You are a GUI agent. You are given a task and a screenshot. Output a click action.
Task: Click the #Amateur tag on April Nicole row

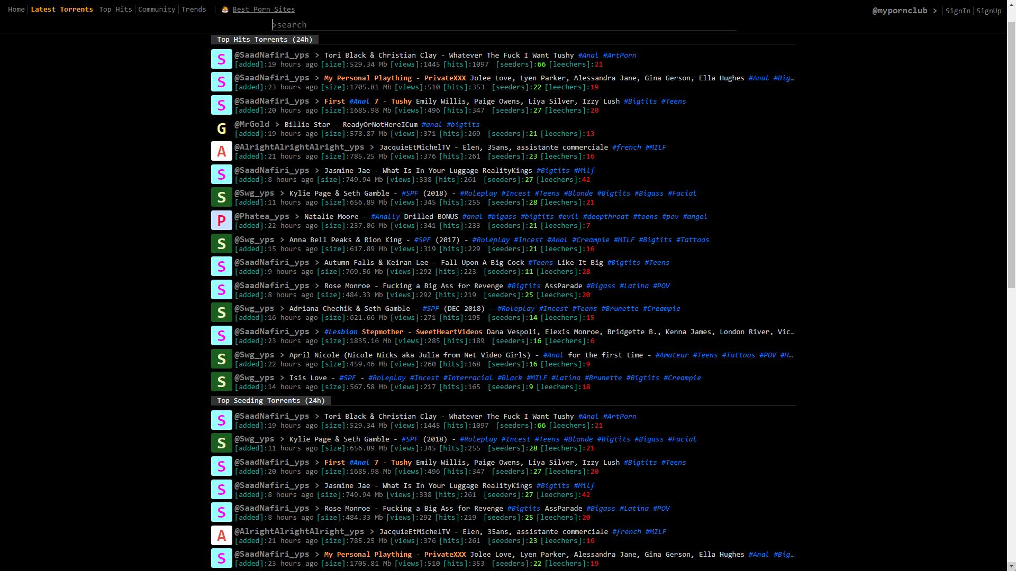point(672,355)
